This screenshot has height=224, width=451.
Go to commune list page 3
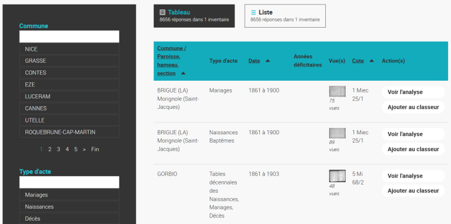pos(59,149)
